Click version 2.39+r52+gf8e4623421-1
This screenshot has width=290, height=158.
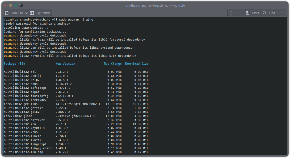(x=75, y=116)
